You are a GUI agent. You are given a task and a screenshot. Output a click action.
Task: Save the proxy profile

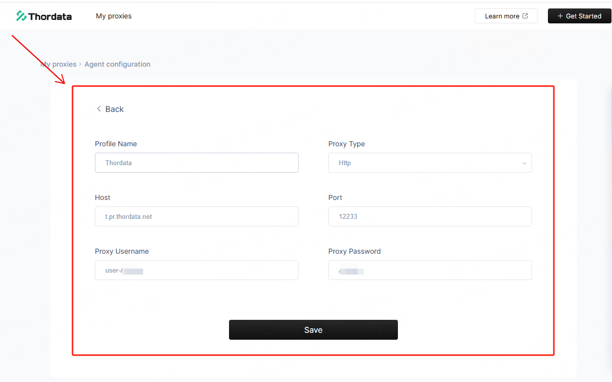pyautogui.click(x=313, y=330)
